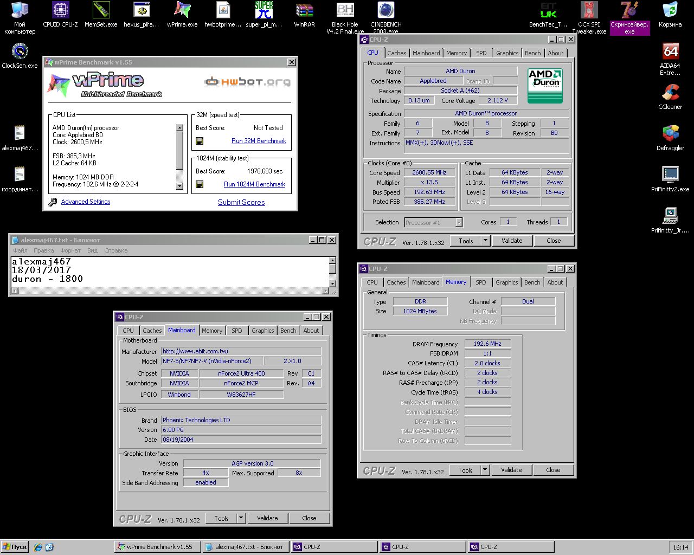Open hexus_pifast desktop icon
Viewport: 694px width, 555px height.
pyautogui.click(x=142, y=15)
